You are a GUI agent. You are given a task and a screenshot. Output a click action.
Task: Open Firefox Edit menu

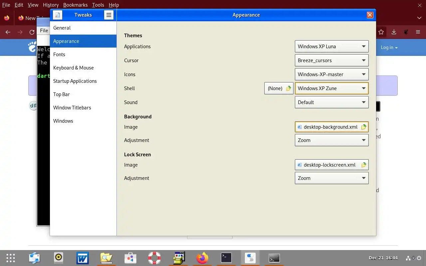19,5
